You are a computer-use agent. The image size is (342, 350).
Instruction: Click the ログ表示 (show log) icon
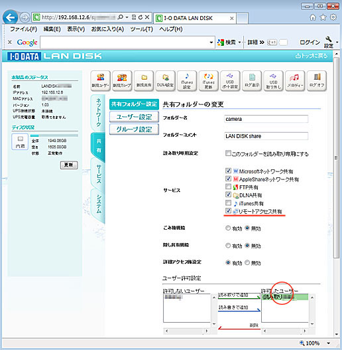[x=252, y=81]
